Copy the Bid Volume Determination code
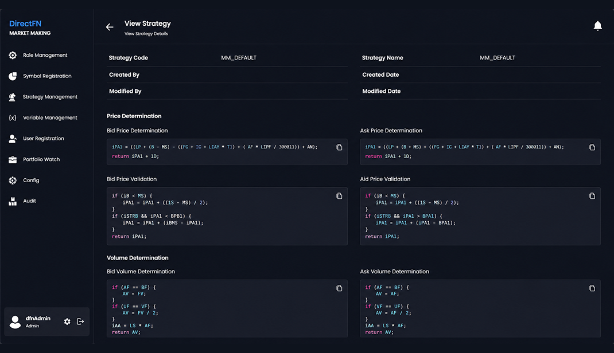 click(339, 288)
